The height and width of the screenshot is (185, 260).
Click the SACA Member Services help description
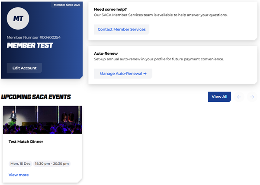160,15
